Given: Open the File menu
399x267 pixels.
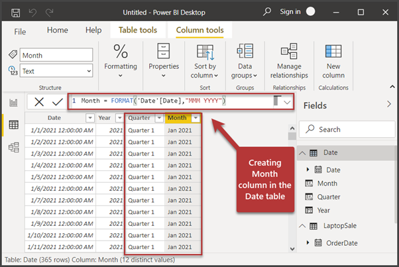Looking at the screenshot, I should tap(20, 32).
